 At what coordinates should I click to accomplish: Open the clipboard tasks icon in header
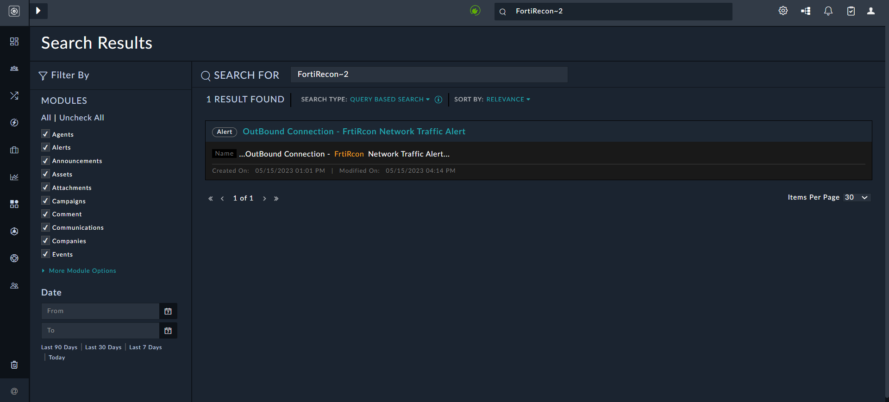click(x=851, y=11)
